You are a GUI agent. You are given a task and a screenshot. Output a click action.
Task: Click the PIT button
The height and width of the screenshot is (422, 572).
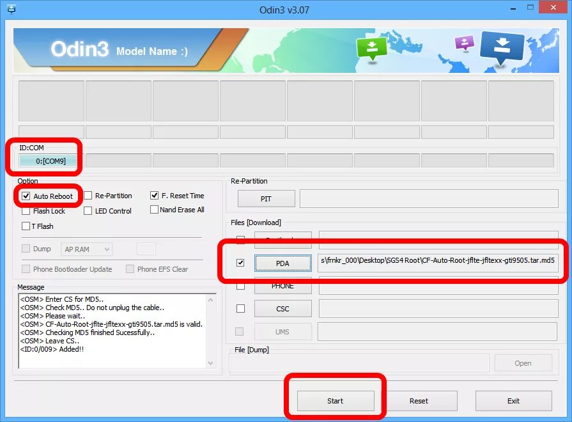click(267, 199)
